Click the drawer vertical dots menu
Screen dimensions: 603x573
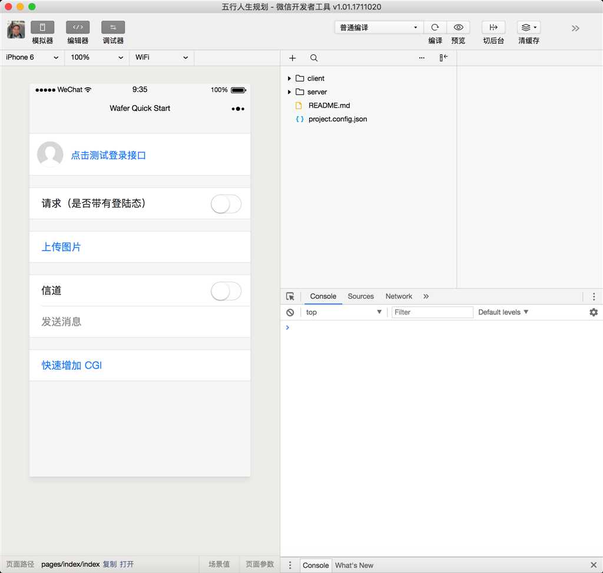pyautogui.click(x=290, y=565)
